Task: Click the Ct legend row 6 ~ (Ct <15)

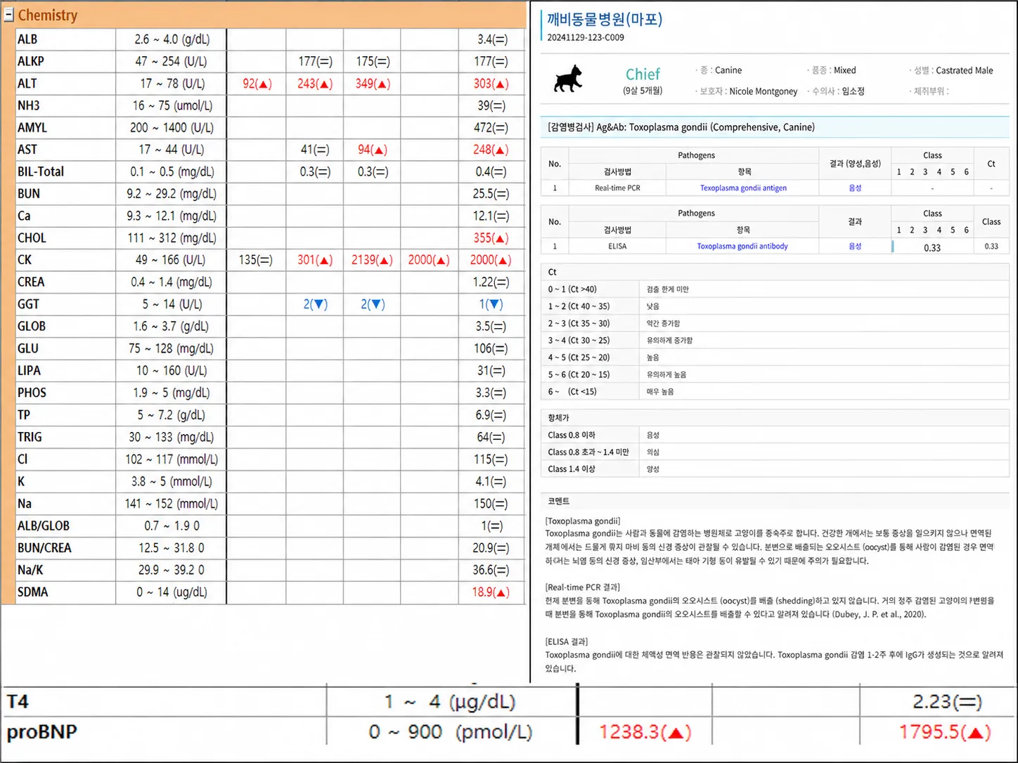Action: coord(775,391)
